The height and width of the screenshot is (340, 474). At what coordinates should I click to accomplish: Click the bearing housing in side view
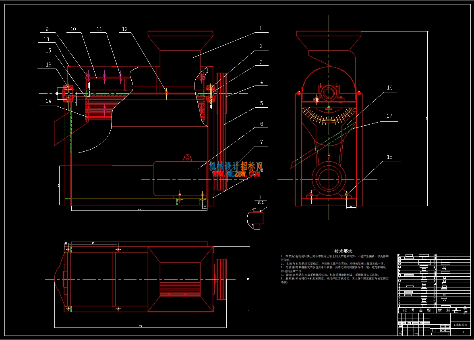[x=329, y=93]
